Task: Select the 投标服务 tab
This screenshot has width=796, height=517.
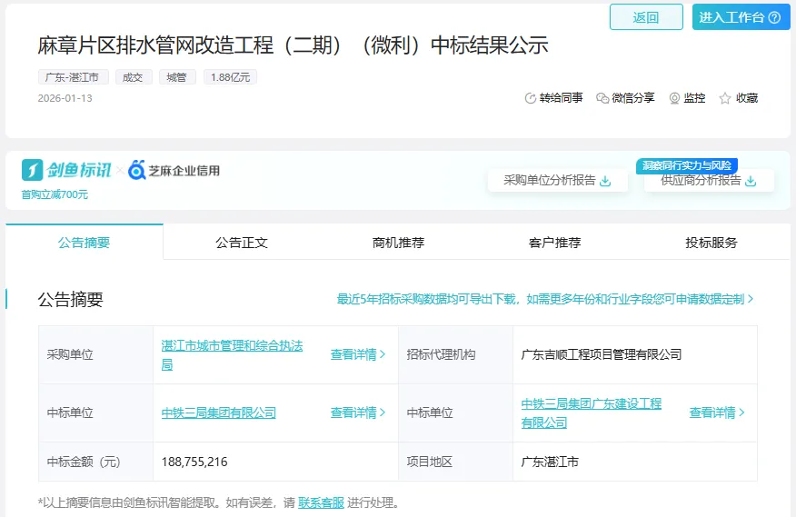Action: click(x=711, y=243)
